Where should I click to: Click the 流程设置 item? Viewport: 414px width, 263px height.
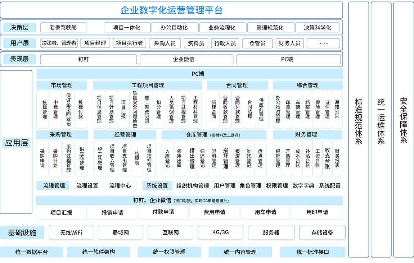tap(87, 186)
